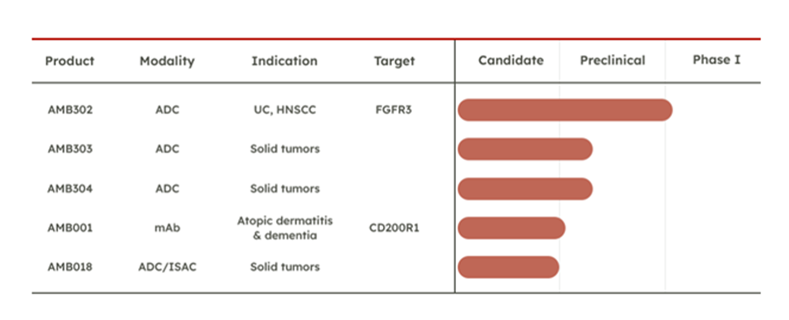Click the Target column header

click(394, 61)
